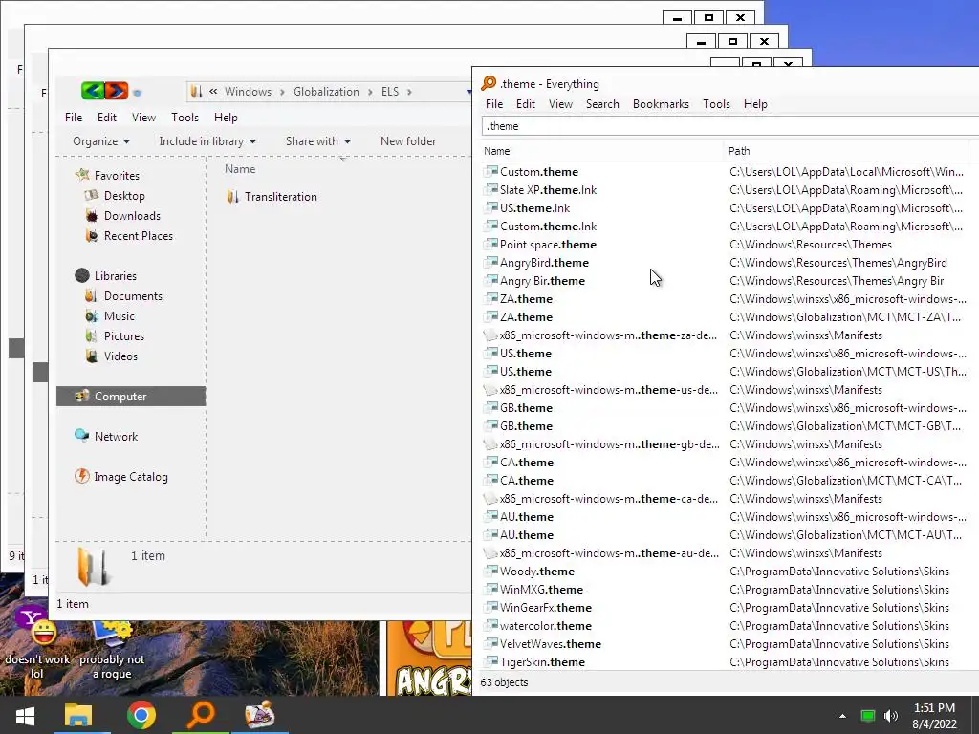Click the recent pages dropdown by nav arrows

[138, 93]
